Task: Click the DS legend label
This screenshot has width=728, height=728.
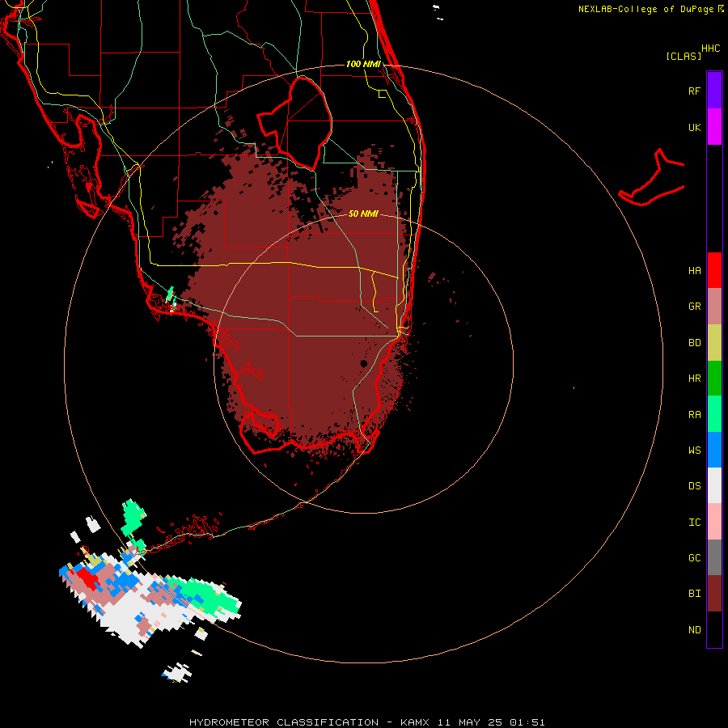Action: pos(694,486)
